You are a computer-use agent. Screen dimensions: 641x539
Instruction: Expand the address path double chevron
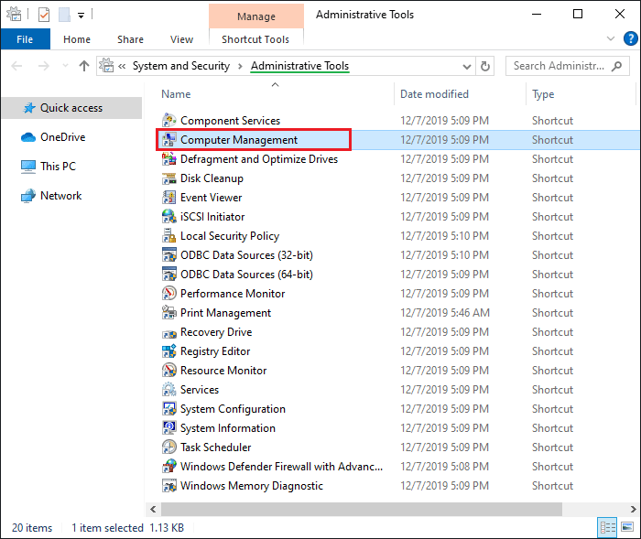click(122, 66)
